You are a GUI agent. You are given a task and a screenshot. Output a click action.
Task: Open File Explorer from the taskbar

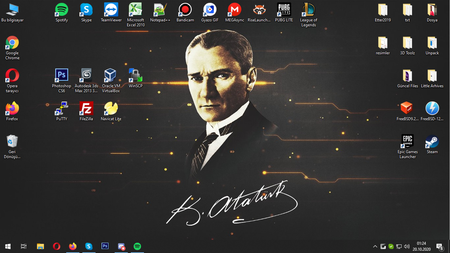40,246
